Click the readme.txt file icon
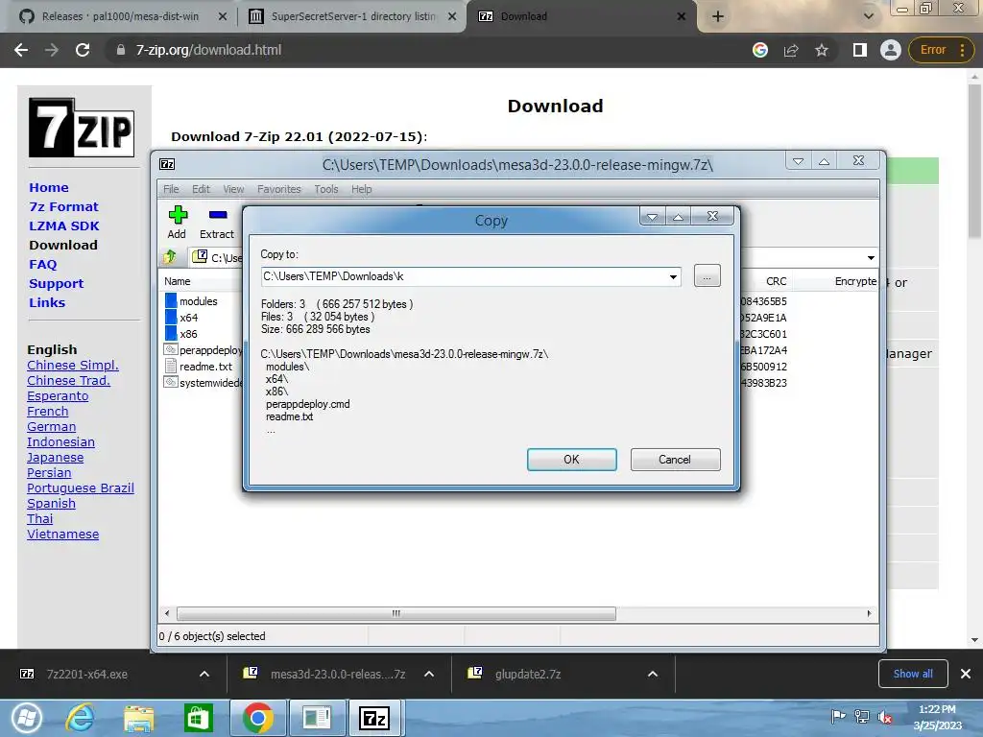This screenshot has height=737, width=983. 171,366
